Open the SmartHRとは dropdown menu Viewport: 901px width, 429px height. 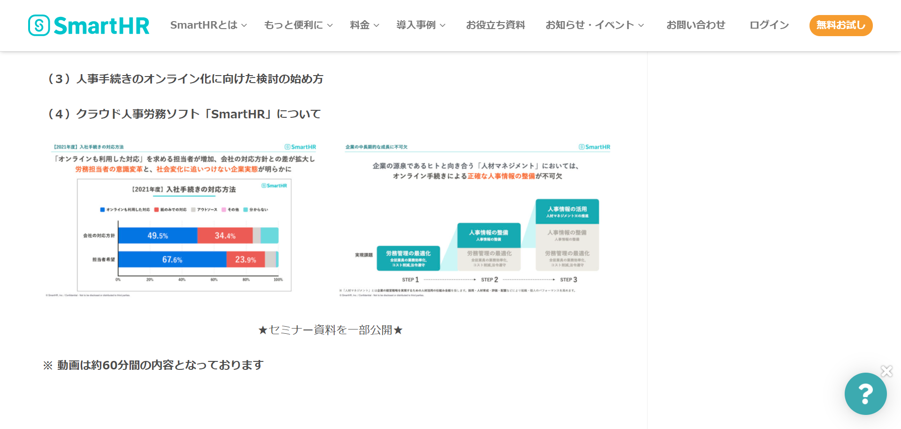pyautogui.click(x=208, y=25)
